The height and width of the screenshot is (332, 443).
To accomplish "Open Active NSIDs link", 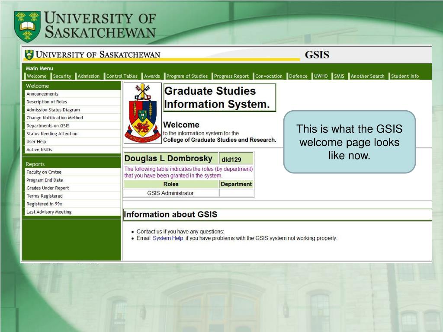I will [73, 150].
